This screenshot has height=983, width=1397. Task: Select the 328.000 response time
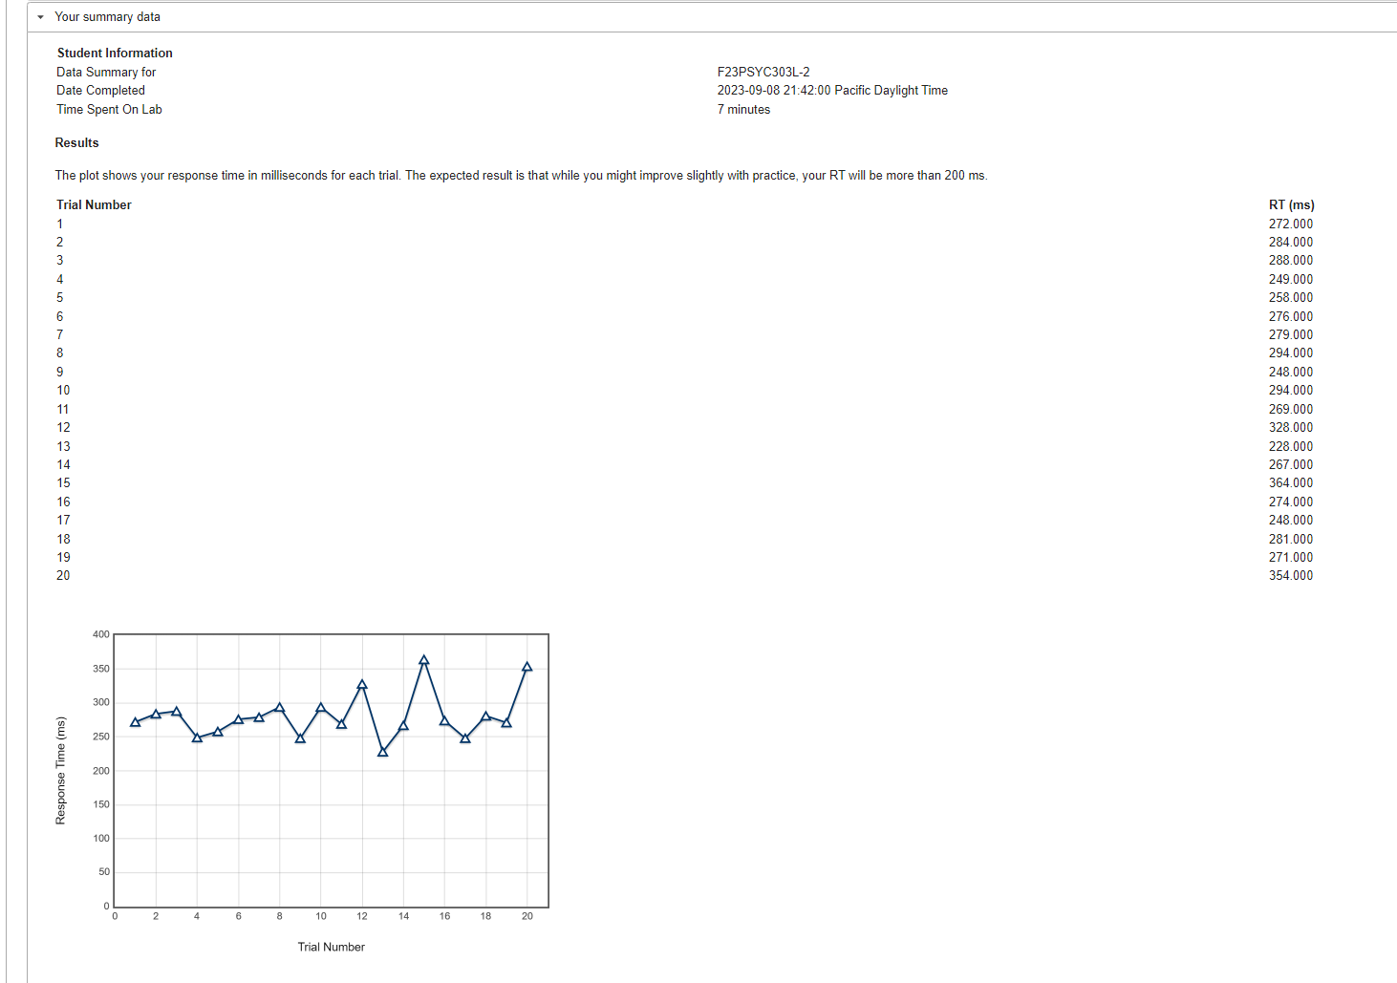[x=1290, y=428]
